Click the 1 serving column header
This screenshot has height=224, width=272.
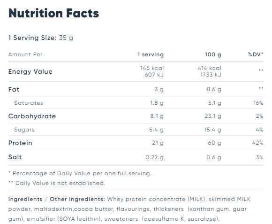click(x=151, y=54)
